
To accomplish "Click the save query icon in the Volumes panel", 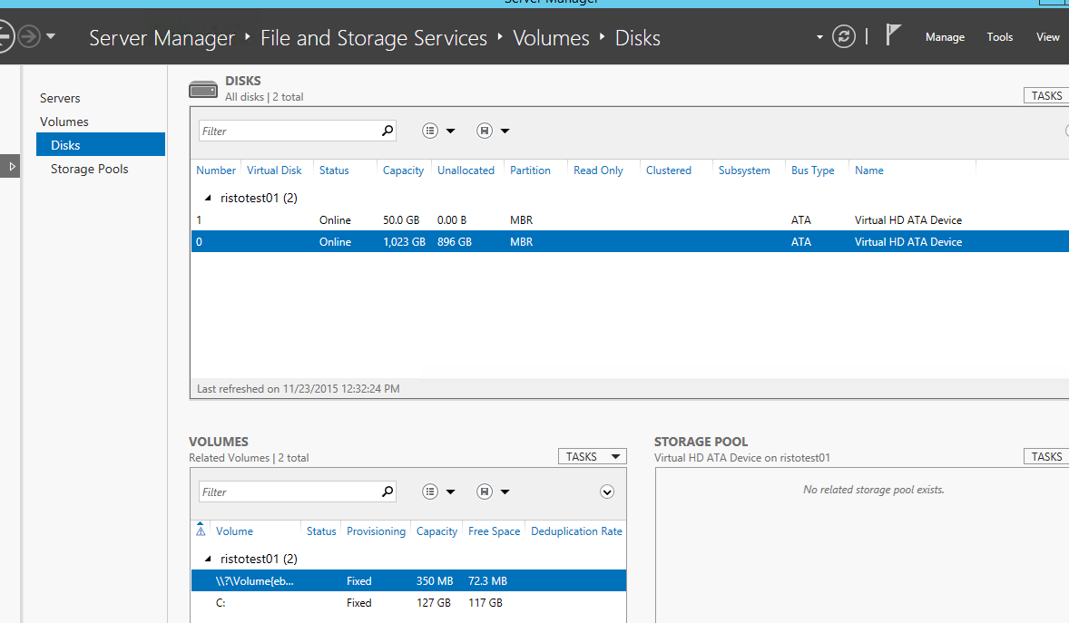I will point(485,491).
